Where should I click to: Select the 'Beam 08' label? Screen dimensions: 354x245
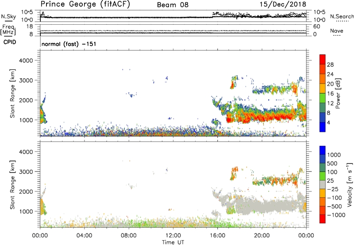(173, 5)
